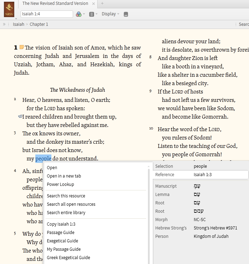
Task: Open the yellow note icon at verse 1
Action: pos(21,47)
